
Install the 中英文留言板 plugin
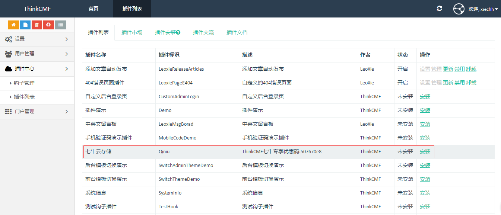[x=425, y=124]
